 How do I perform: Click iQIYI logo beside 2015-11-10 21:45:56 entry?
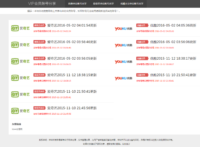click(x=21, y=111)
